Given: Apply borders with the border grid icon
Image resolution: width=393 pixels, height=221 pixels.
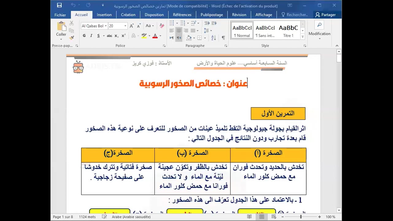Looking at the screenshot, I should pyautogui.click(x=200, y=38).
